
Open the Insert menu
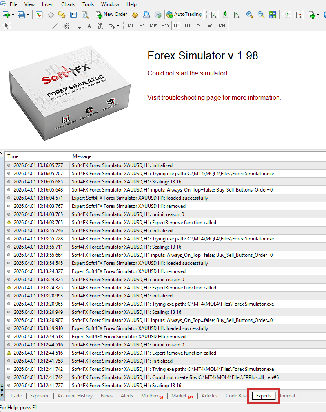48,4
